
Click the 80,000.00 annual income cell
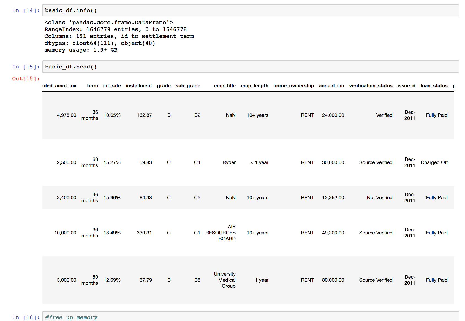[x=333, y=280]
